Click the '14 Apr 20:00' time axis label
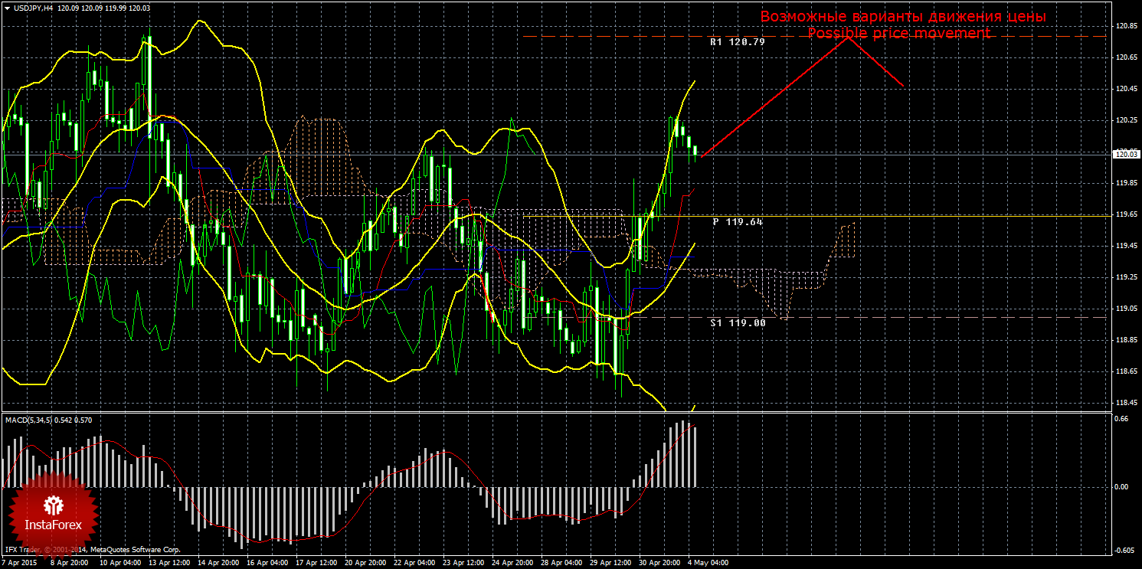Viewport: 1142px width, 569px height. click(218, 563)
